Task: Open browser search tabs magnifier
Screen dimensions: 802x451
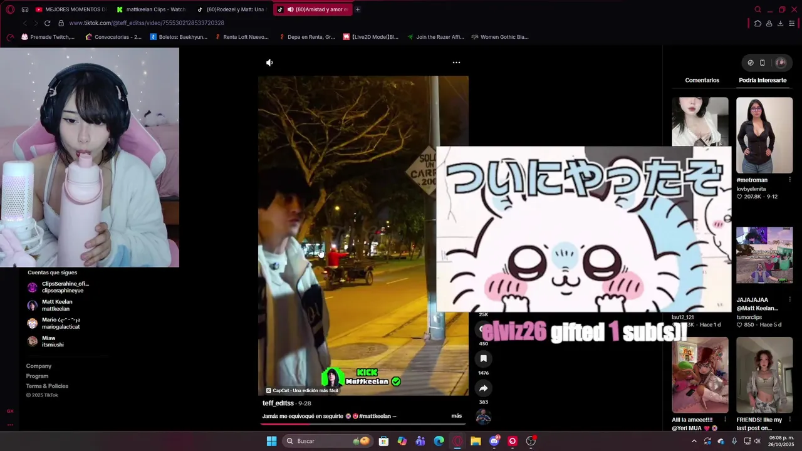Action: [758, 9]
